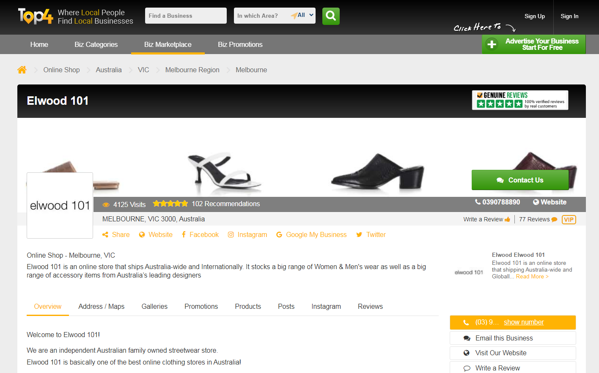Viewport: 599px width, 373px height.
Task: Reveal phone with show number
Action: (523, 322)
